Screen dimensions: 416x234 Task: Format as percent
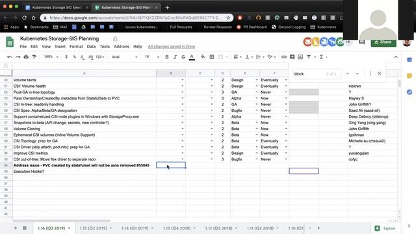pyautogui.click(x=75, y=57)
